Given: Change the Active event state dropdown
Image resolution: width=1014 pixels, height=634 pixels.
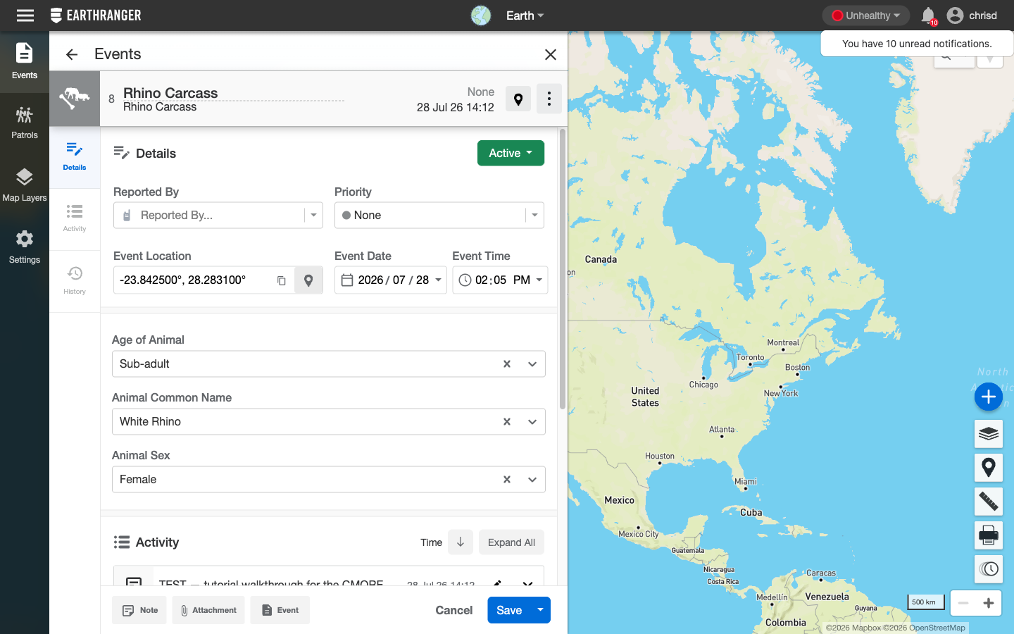Looking at the screenshot, I should point(511,153).
